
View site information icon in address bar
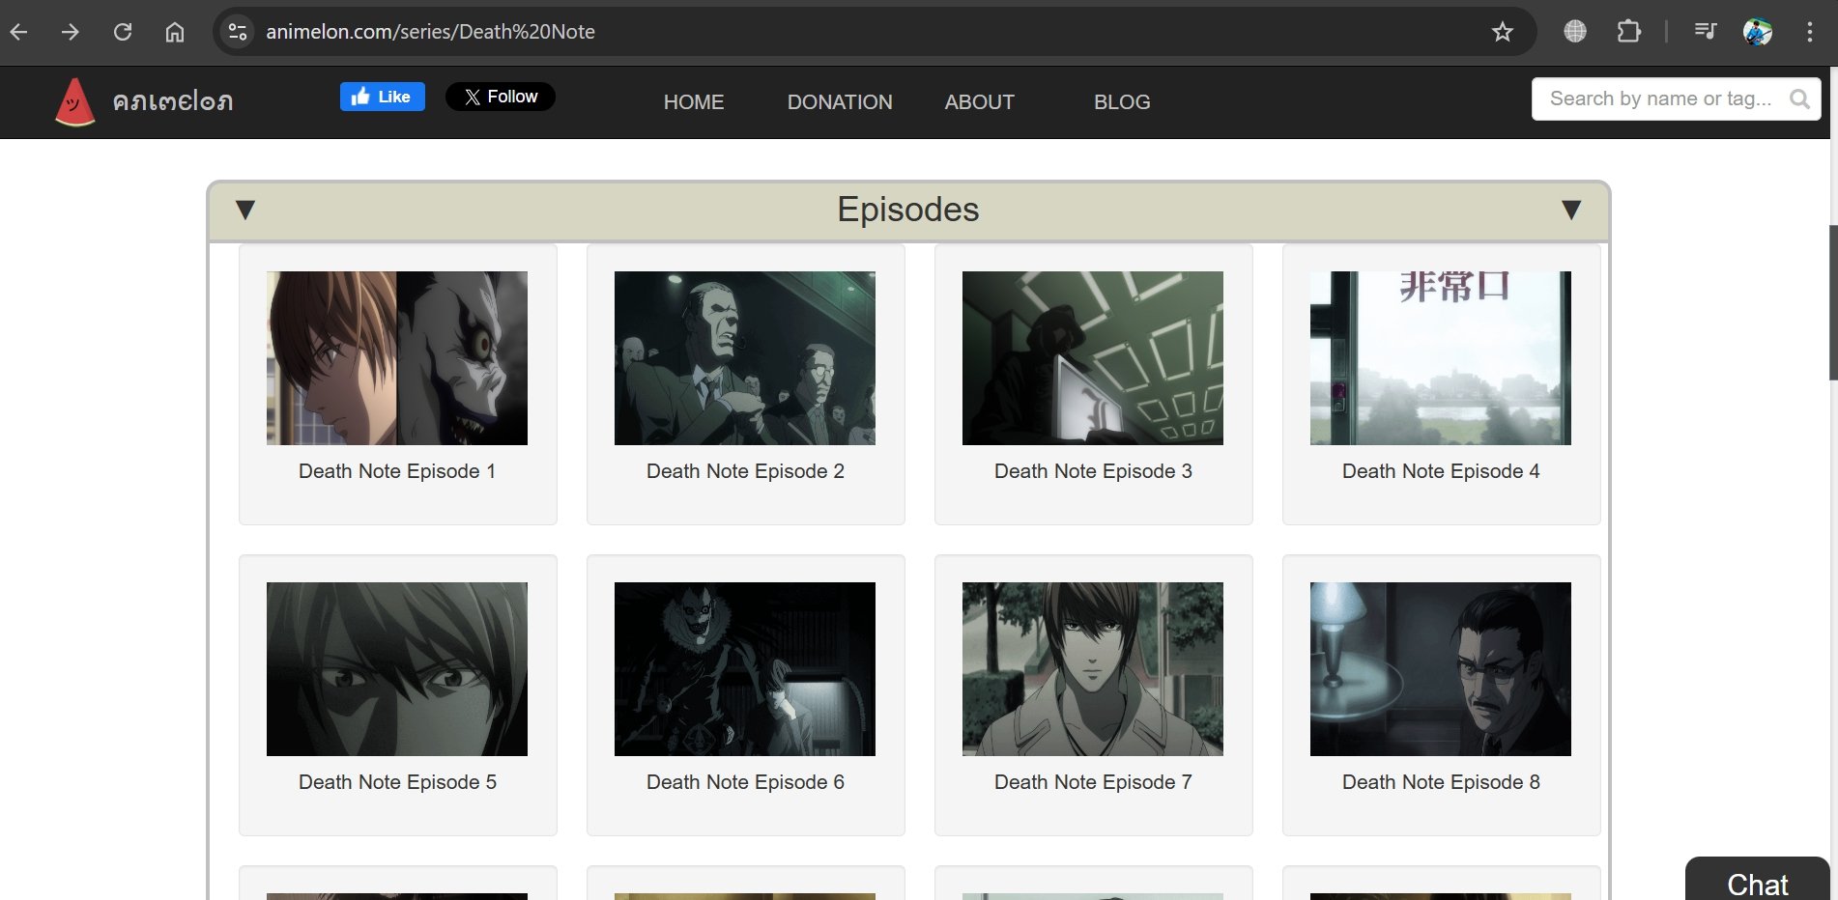238,32
